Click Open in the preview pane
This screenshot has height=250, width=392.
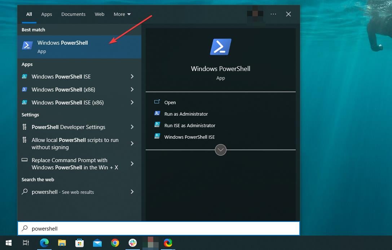[x=170, y=102]
